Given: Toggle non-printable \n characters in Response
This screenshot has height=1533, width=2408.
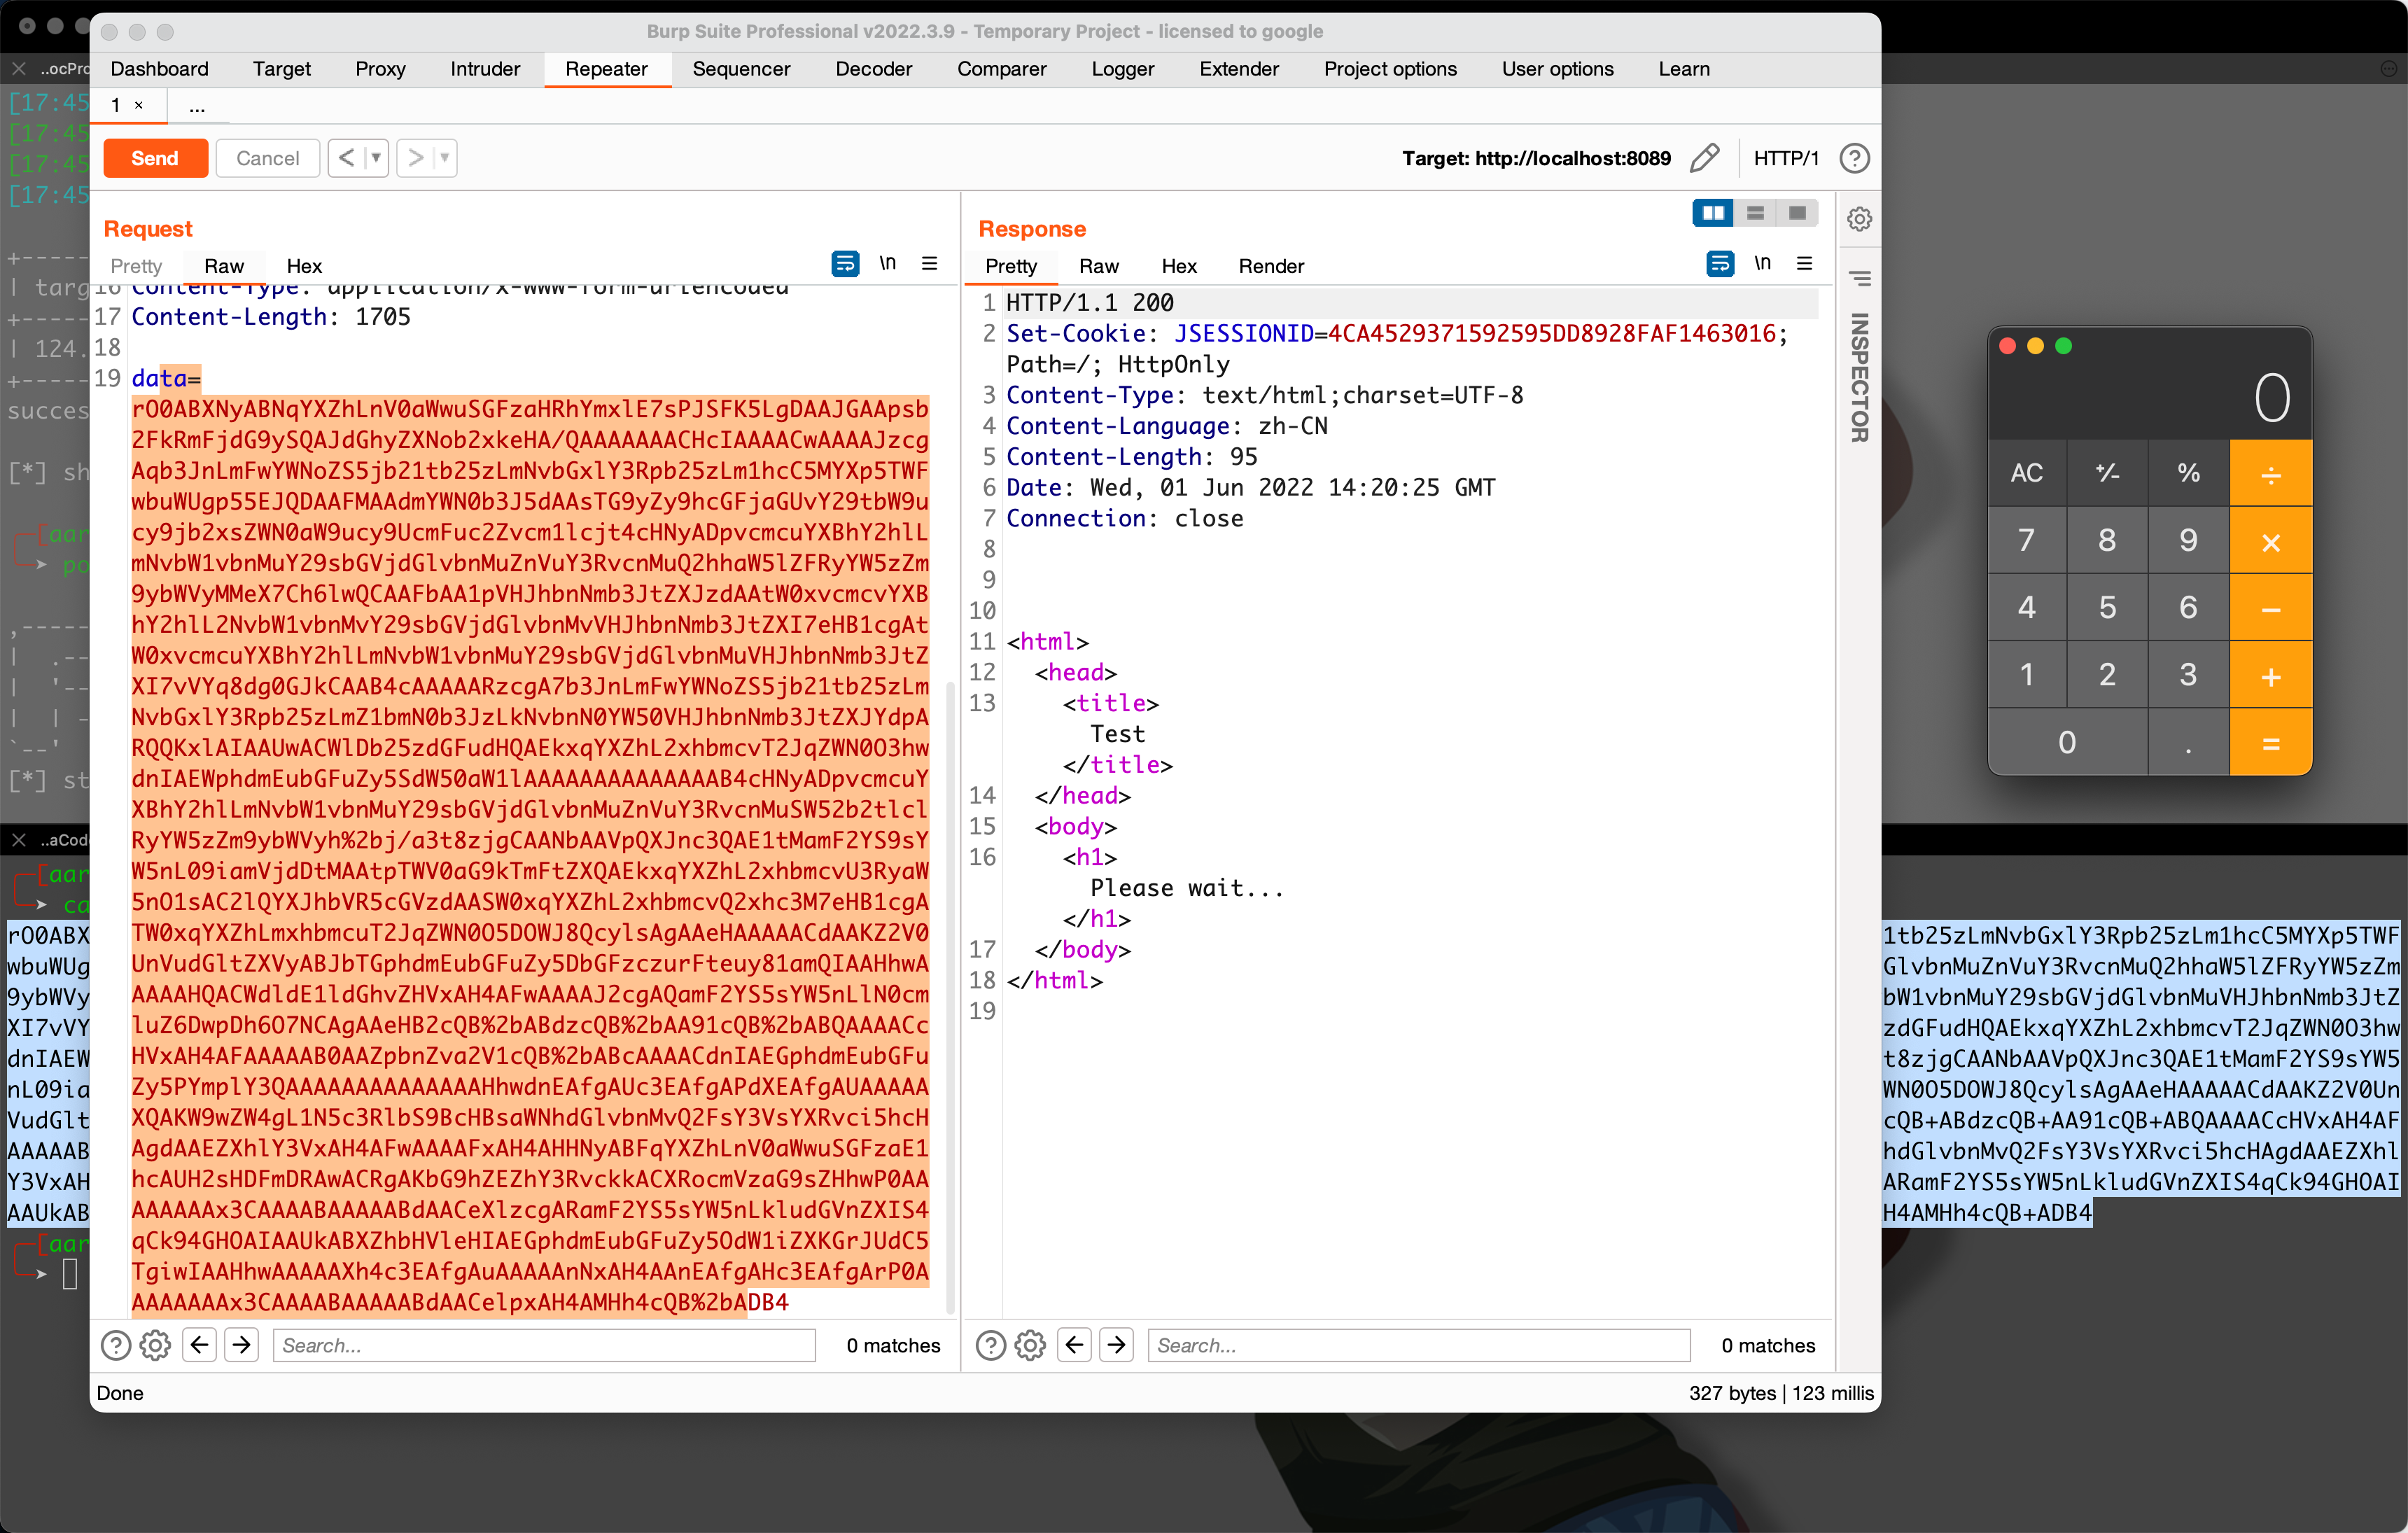Looking at the screenshot, I should click(x=1762, y=263).
